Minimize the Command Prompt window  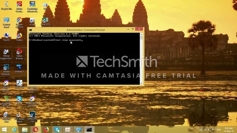[128, 29]
